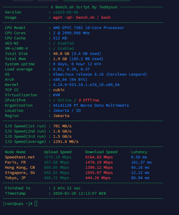Click the version v2025-05-08 text

(x=66, y=12)
